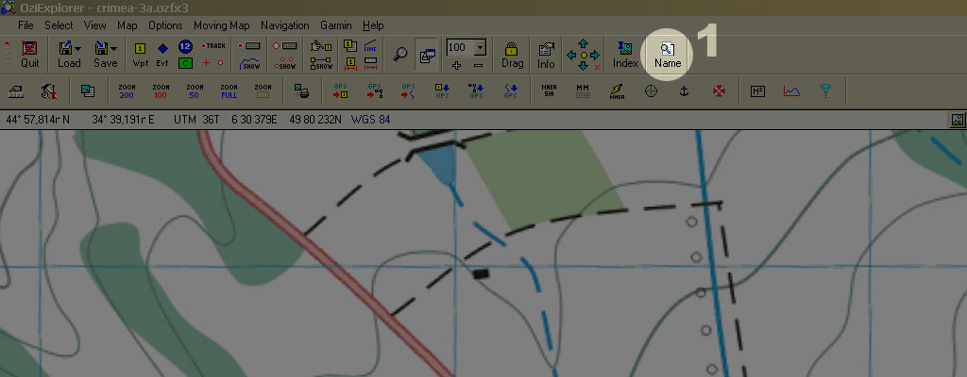Toggle the map view window button
Screen dimensions: 967x377
427,55
